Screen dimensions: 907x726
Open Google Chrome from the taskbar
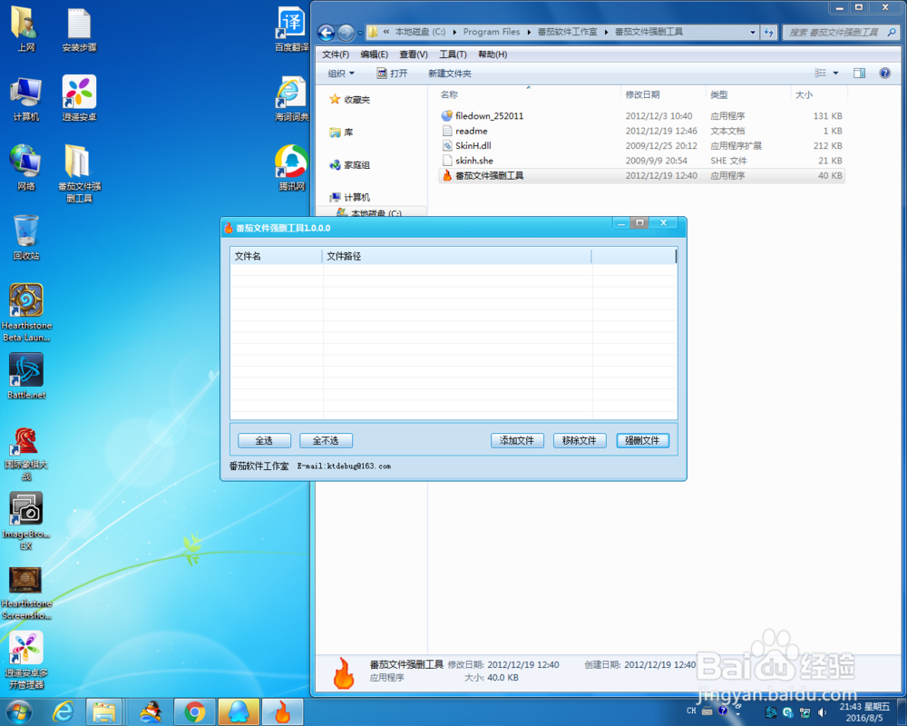pos(194,712)
